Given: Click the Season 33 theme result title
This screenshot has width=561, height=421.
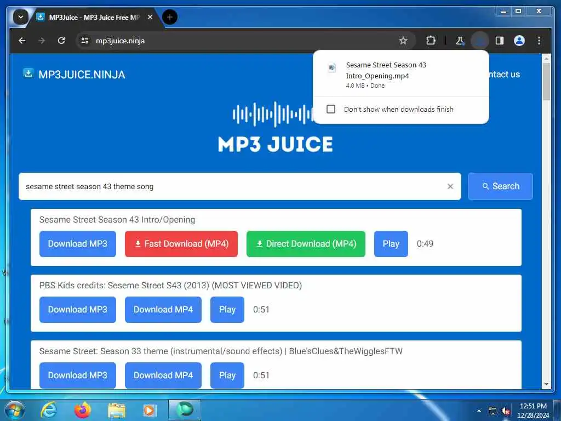Looking at the screenshot, I should point(221,351).
